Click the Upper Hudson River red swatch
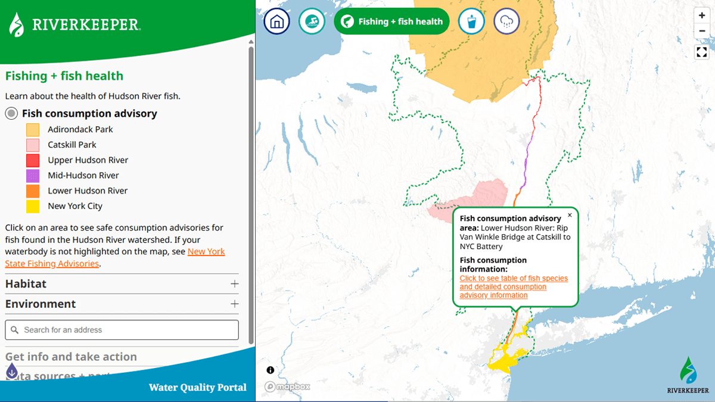 (x=33, y=160)
